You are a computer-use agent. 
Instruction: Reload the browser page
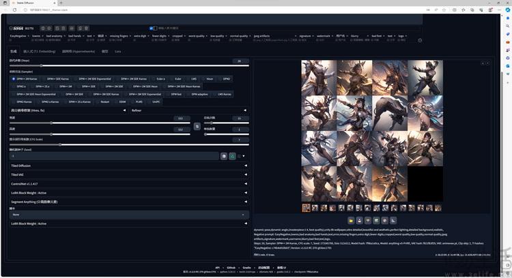coord(14,10)
